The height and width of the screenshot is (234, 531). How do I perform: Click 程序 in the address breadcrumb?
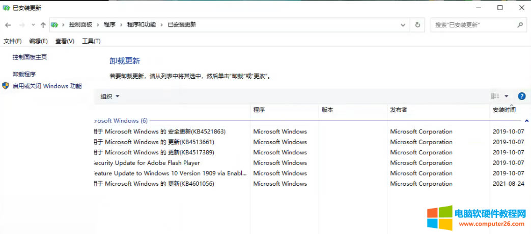110,25
